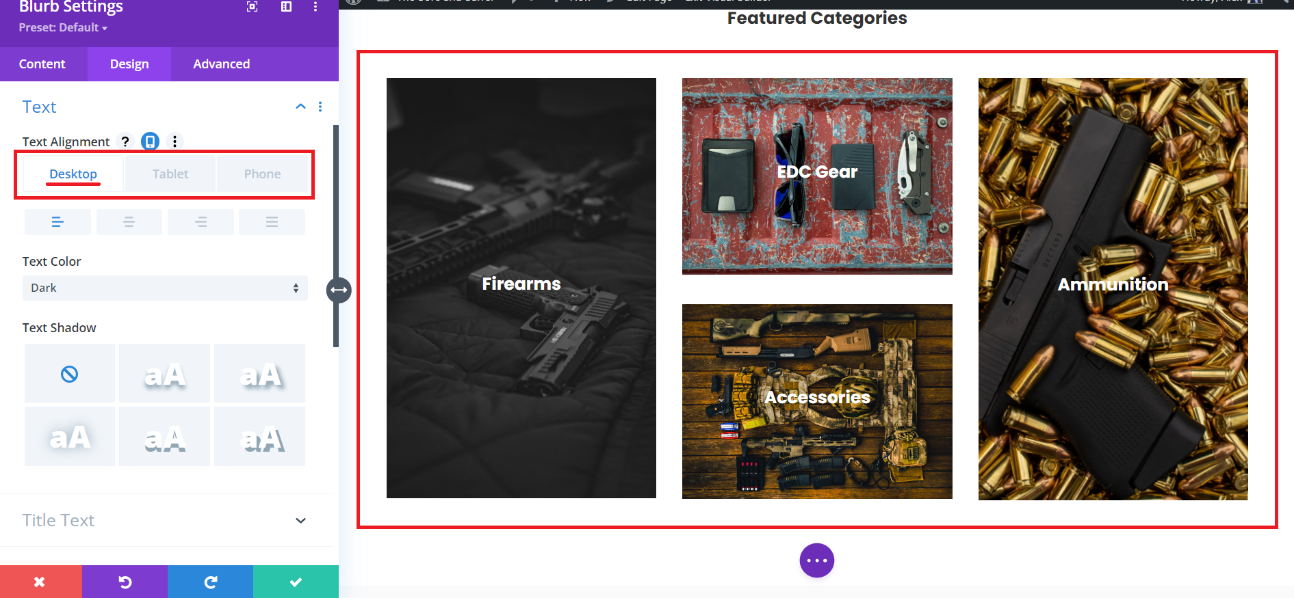Image resolution: width=1294 pixels, height=598 pixels.
Task: Collapse the Text section chevron
Action: (300, 107)
